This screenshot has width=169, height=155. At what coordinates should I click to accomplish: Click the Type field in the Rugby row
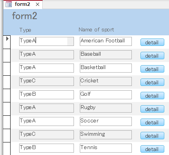coord(47,108)
